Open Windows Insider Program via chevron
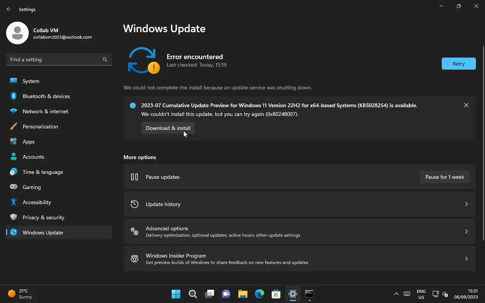 [466, 259]
